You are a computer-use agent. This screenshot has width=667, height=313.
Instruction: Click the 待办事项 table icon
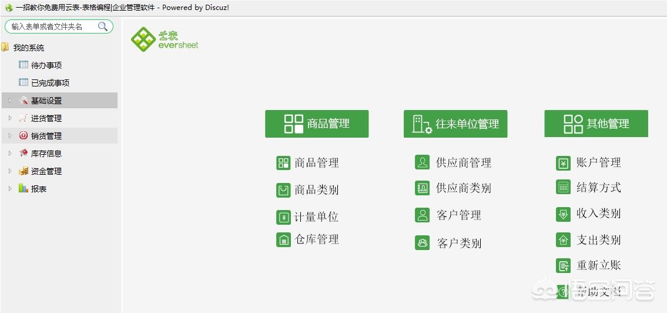coord(24,65)
